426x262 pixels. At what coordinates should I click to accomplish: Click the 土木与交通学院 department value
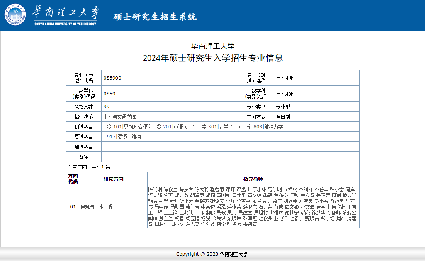(x=120, y=117)
